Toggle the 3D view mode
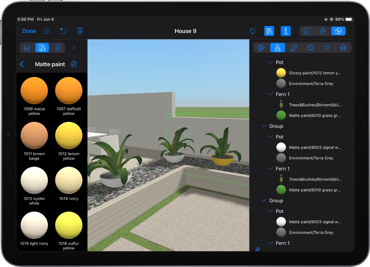 point(338,31)
